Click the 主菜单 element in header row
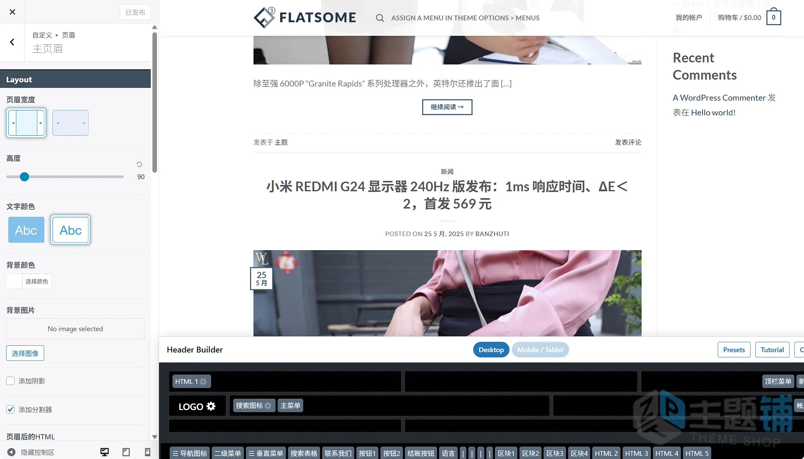Screen dimensions: 804x459 290,406
